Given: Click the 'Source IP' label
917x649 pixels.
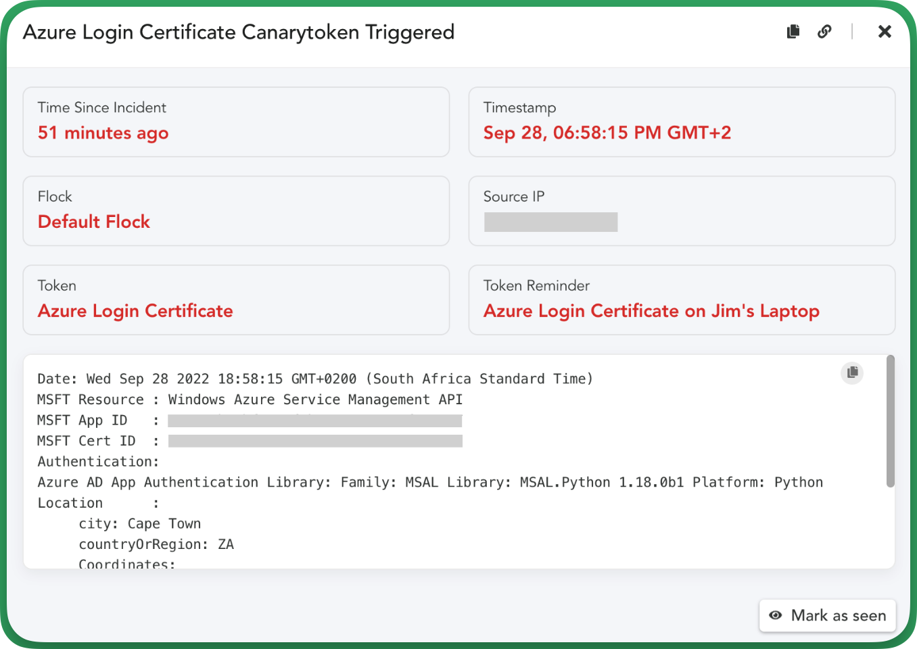Looking at the screenshot, I should pyautogui.click(x=514, y=197).
